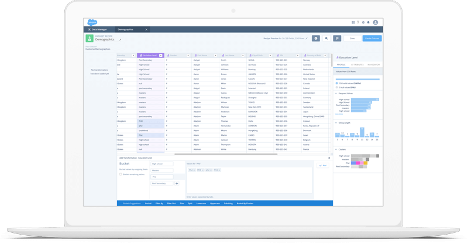Open the app launcher grid icon
The width and height of the screenshot is (468, 244).
pyautogui.click(x=353, y=22)
